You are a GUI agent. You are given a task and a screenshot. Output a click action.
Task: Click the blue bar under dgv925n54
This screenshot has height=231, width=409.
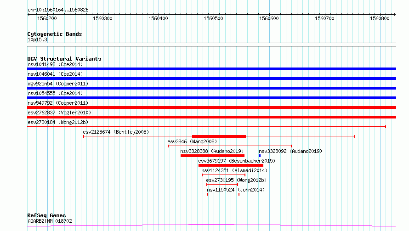(x=211, y=88)
